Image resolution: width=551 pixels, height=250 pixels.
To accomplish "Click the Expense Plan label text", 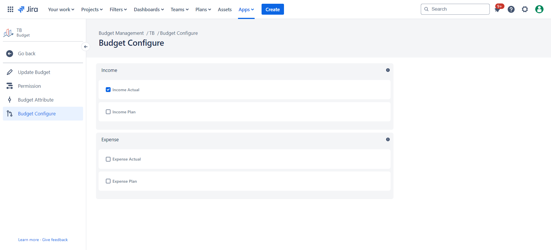I will point(125,181).
